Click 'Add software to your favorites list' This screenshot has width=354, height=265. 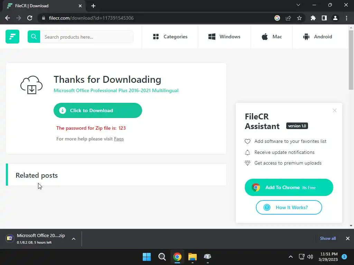(290, 141)
